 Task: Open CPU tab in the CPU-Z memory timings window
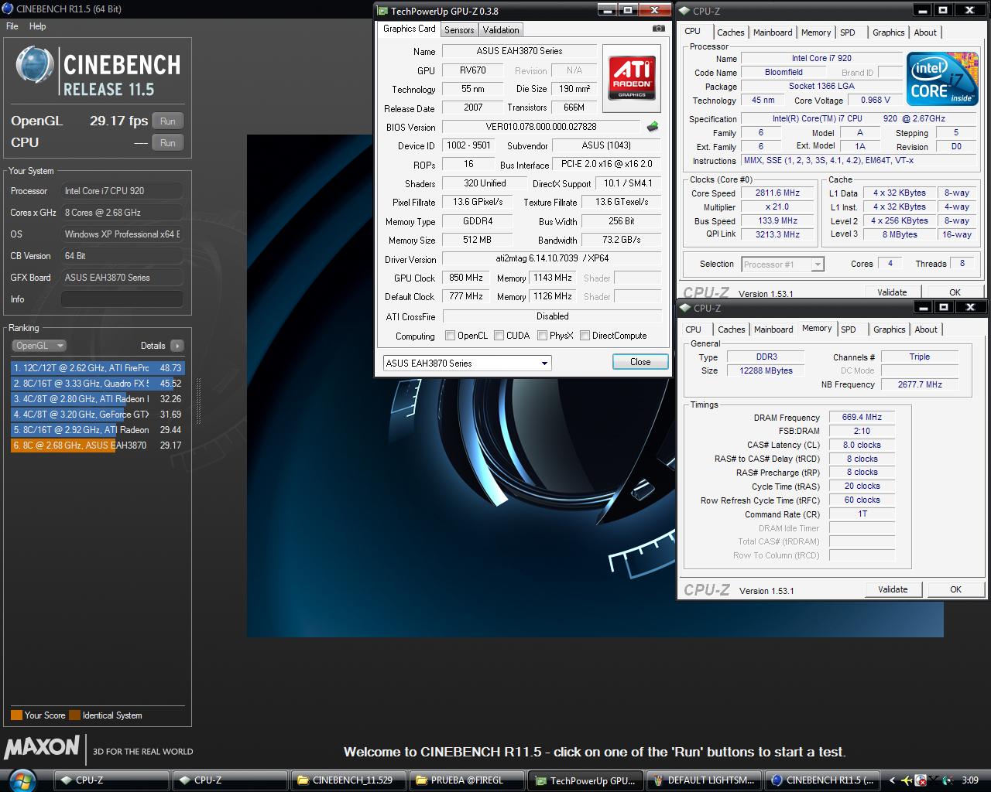694,329
